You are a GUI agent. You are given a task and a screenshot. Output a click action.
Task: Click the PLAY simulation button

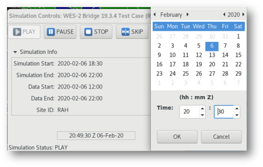click(24, 32)
